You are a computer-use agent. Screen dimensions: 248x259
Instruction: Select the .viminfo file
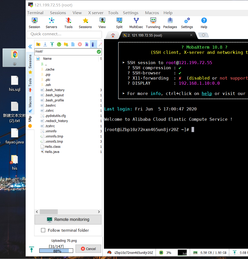(51, 131)
